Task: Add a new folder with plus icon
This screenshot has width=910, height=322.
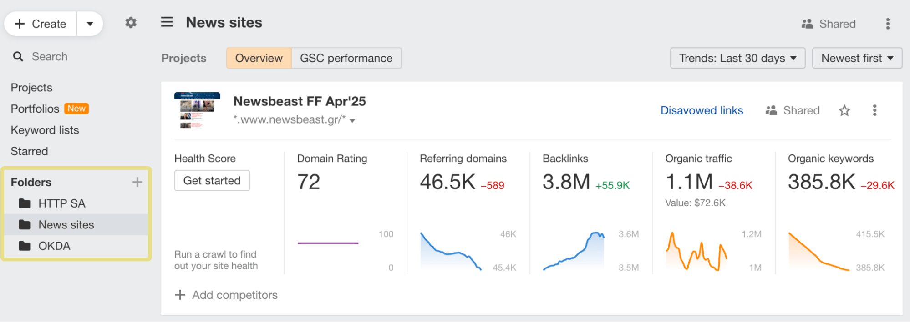Action: (137, 182)
